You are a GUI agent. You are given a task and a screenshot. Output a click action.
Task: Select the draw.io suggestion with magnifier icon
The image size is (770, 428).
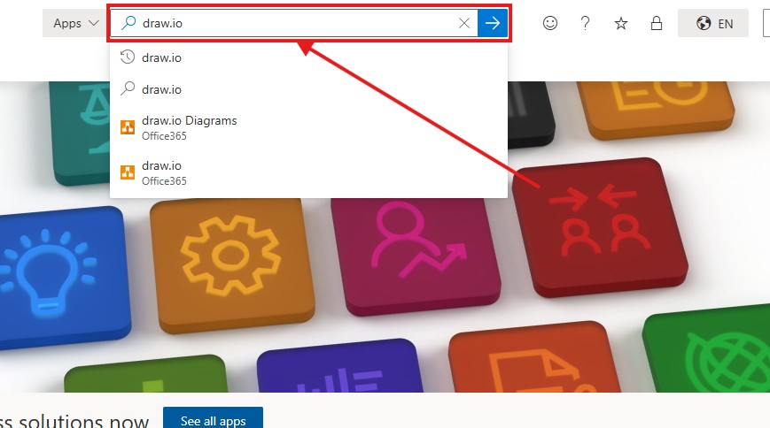click(162, 89)
